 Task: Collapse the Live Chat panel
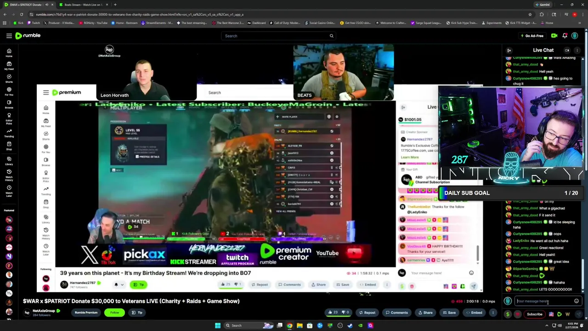tap(509, 50)
